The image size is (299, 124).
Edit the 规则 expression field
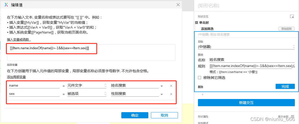(250, 66)
